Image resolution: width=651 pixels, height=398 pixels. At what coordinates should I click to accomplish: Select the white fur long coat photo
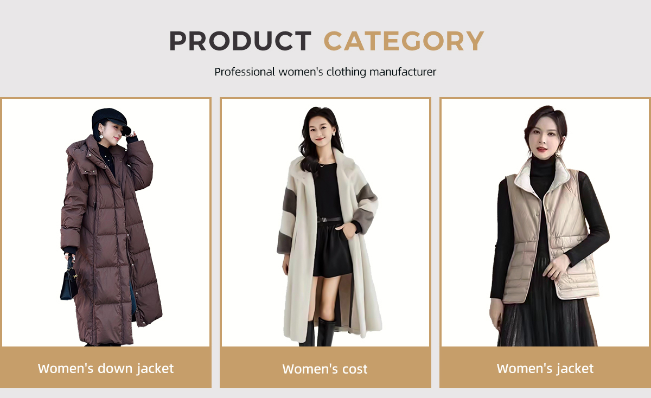click(325, 223)
